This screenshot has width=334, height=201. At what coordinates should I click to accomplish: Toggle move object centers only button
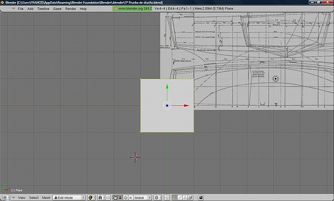[108, 197]
